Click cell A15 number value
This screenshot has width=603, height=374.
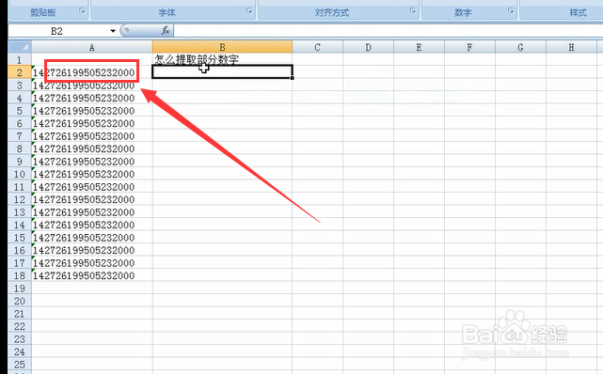tap(91, 238)
